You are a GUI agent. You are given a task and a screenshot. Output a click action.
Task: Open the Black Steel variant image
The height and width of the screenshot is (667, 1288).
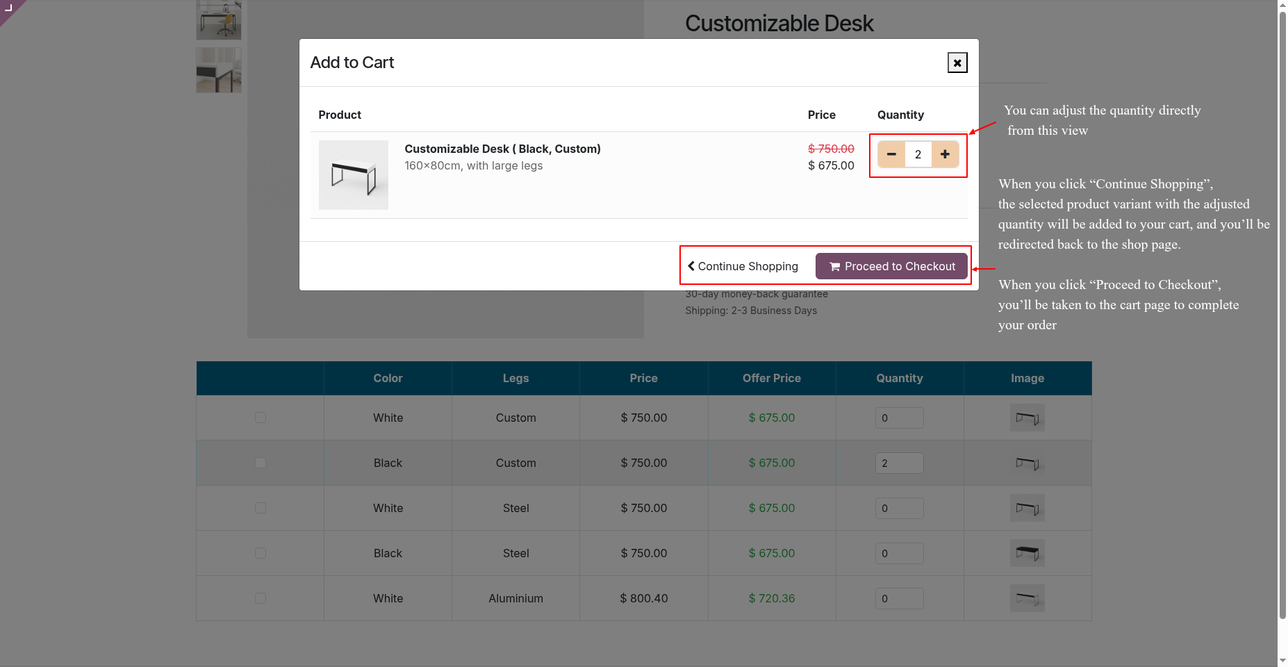pyautogui.click(x=1027, y=553)
